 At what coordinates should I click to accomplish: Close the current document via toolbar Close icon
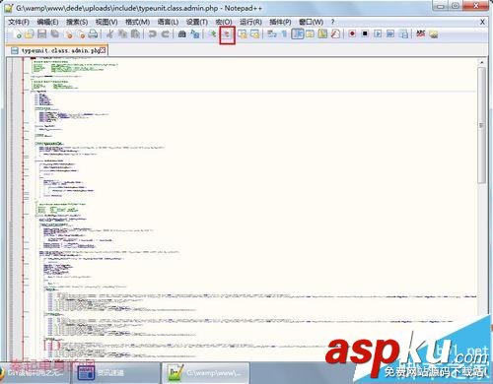click(x=69, y=33)
